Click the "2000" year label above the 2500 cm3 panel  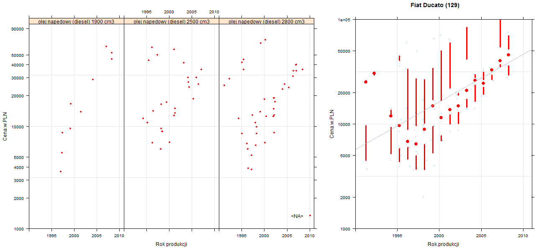169,12
